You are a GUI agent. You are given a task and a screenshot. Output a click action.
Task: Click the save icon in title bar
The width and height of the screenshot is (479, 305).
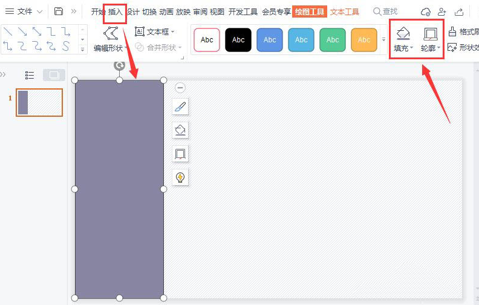58,11
